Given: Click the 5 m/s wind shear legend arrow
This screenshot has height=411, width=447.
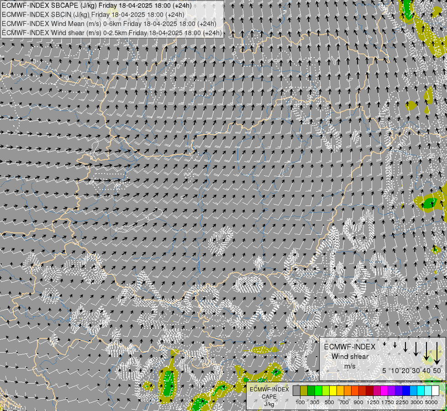Looking at the screenshot, I should tap(384, 344).
